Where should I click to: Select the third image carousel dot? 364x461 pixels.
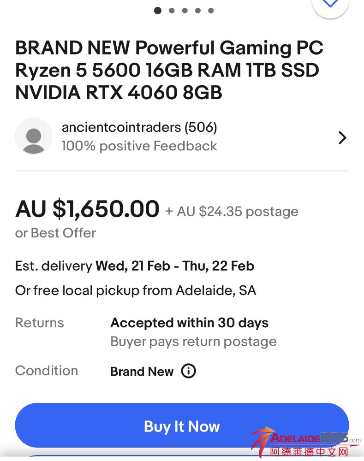click(185, 10)
